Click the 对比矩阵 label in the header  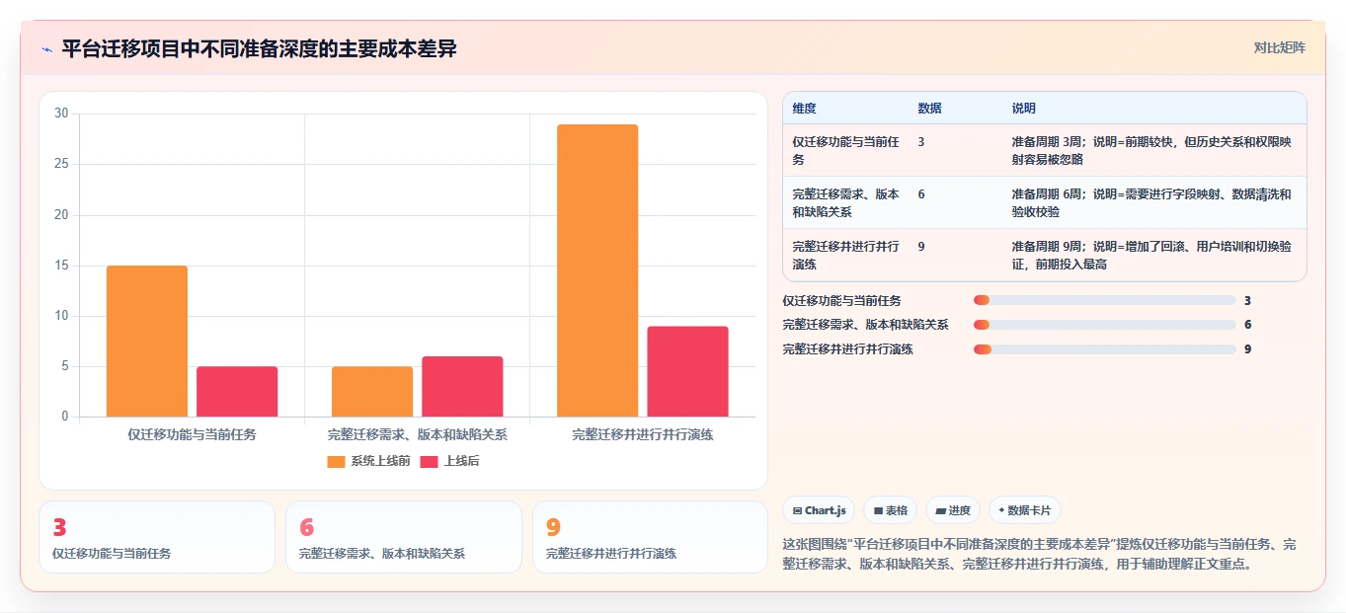pyautogui.click(x=1279, y=47)
